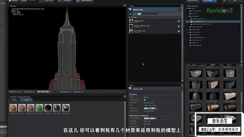Collapse the Models root folder
244x137 pixels.
click(187, 8)
